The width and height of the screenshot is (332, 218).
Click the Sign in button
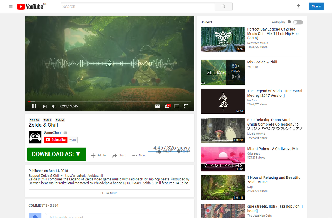(x=316, y=7)
